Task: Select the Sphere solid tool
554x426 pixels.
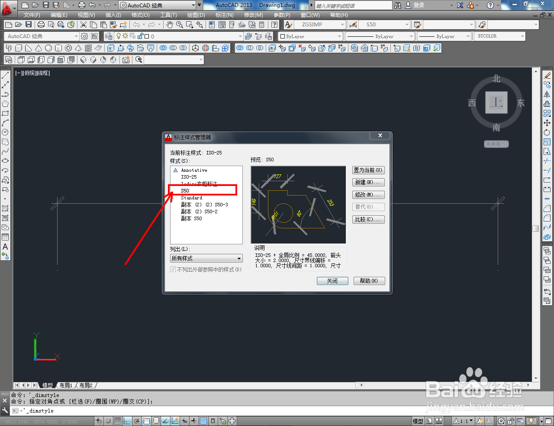Action: (x=48, y=48)
